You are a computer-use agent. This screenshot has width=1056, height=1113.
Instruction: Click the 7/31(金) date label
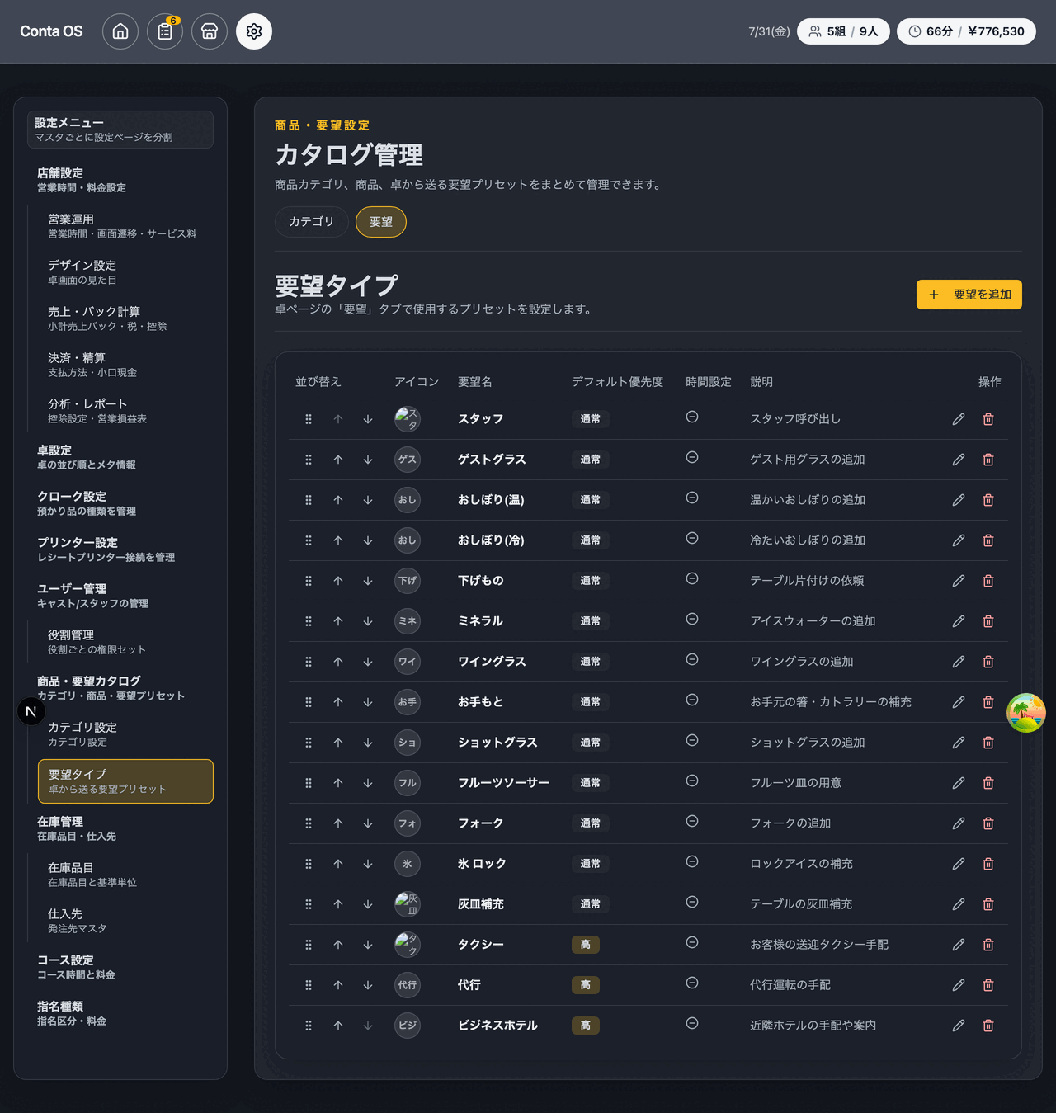click(x=769, y=31)
